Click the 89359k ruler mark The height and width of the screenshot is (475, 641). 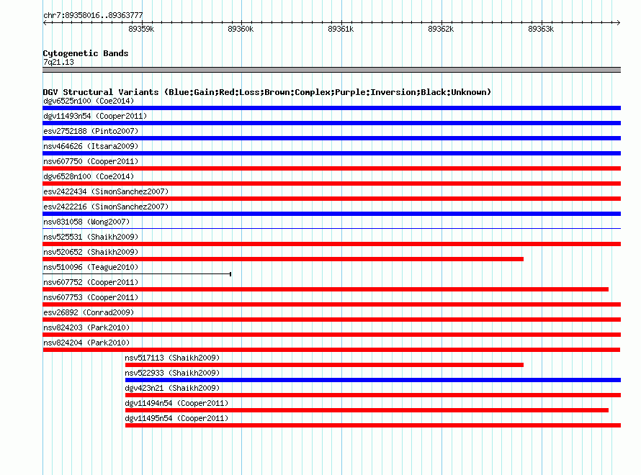point(141,29)
